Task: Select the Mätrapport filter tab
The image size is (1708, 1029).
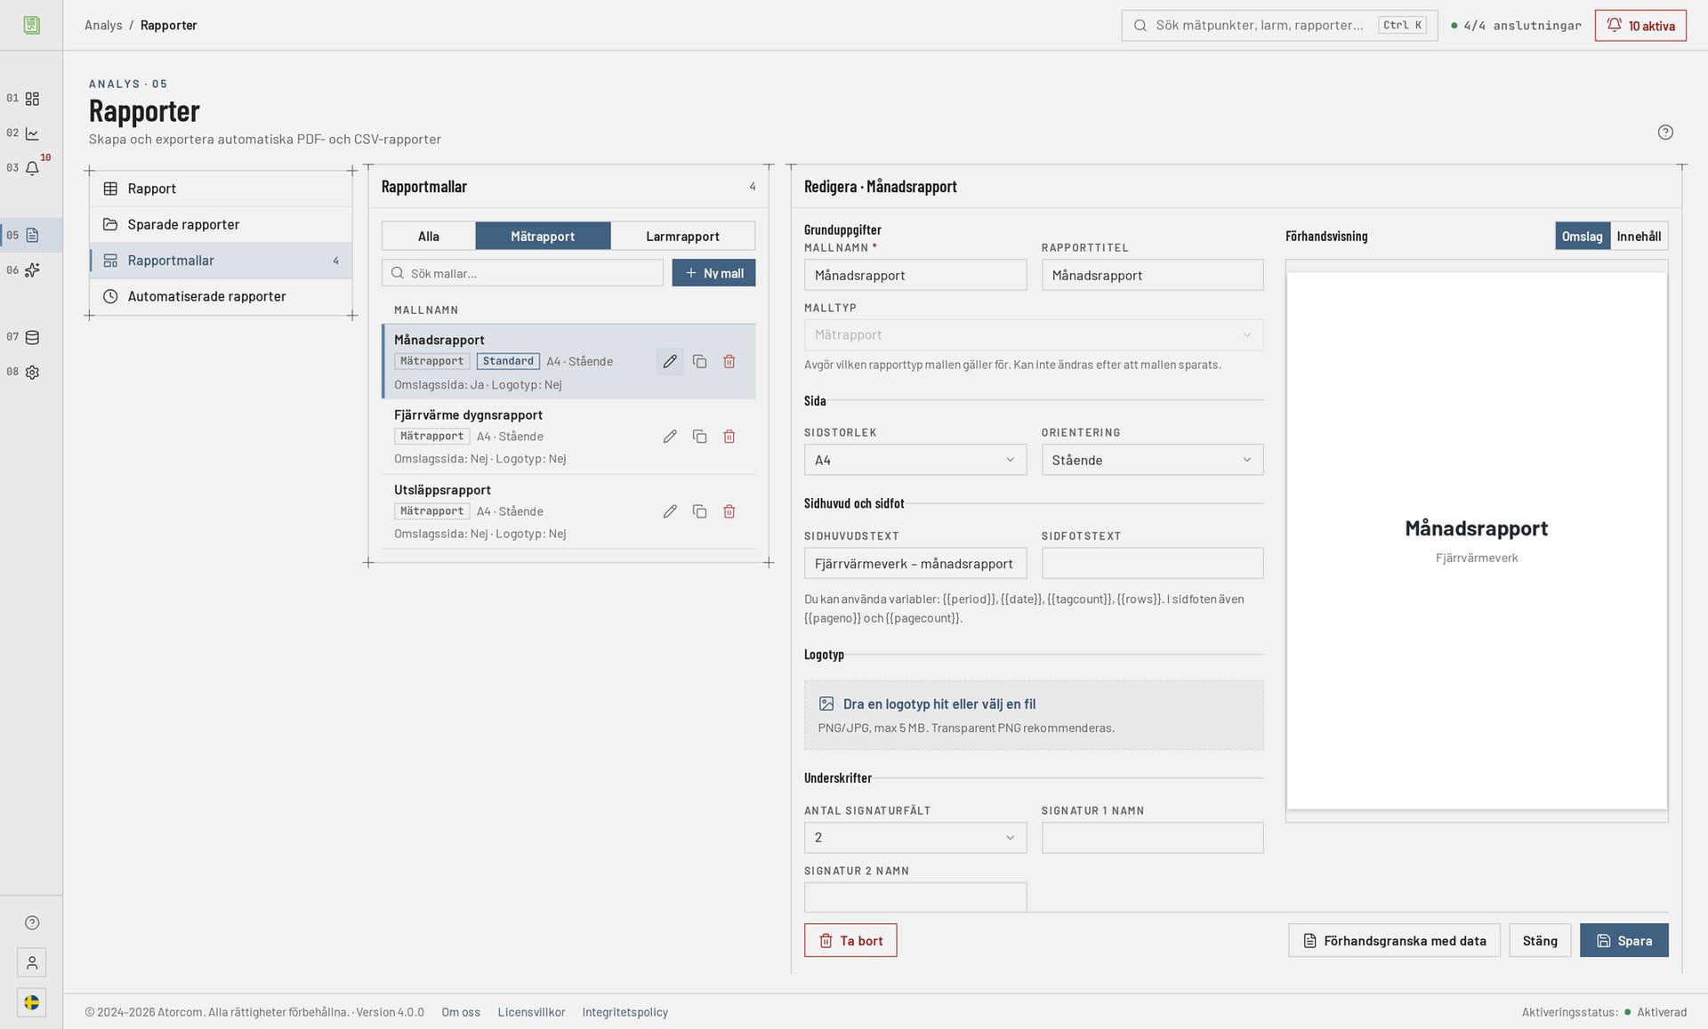Action: (x=543, y=236)
